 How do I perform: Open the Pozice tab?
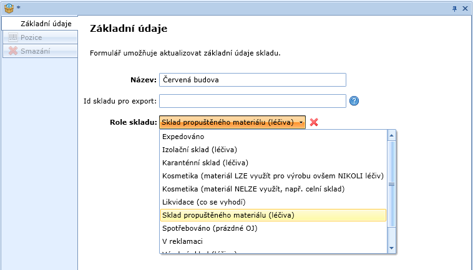pos(31,37)
